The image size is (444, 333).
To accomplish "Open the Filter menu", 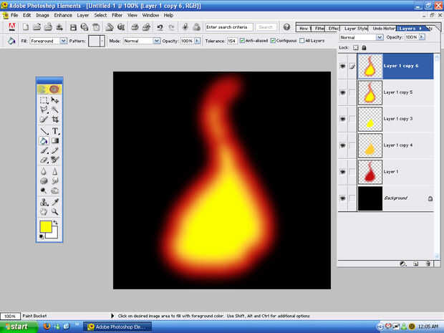I will click(117, 15).
